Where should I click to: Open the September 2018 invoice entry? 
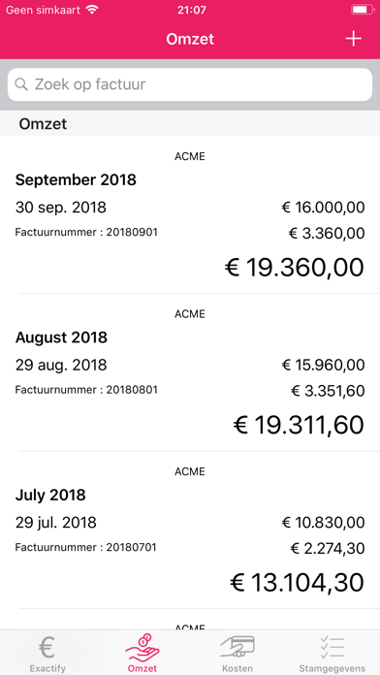point(190,214)
